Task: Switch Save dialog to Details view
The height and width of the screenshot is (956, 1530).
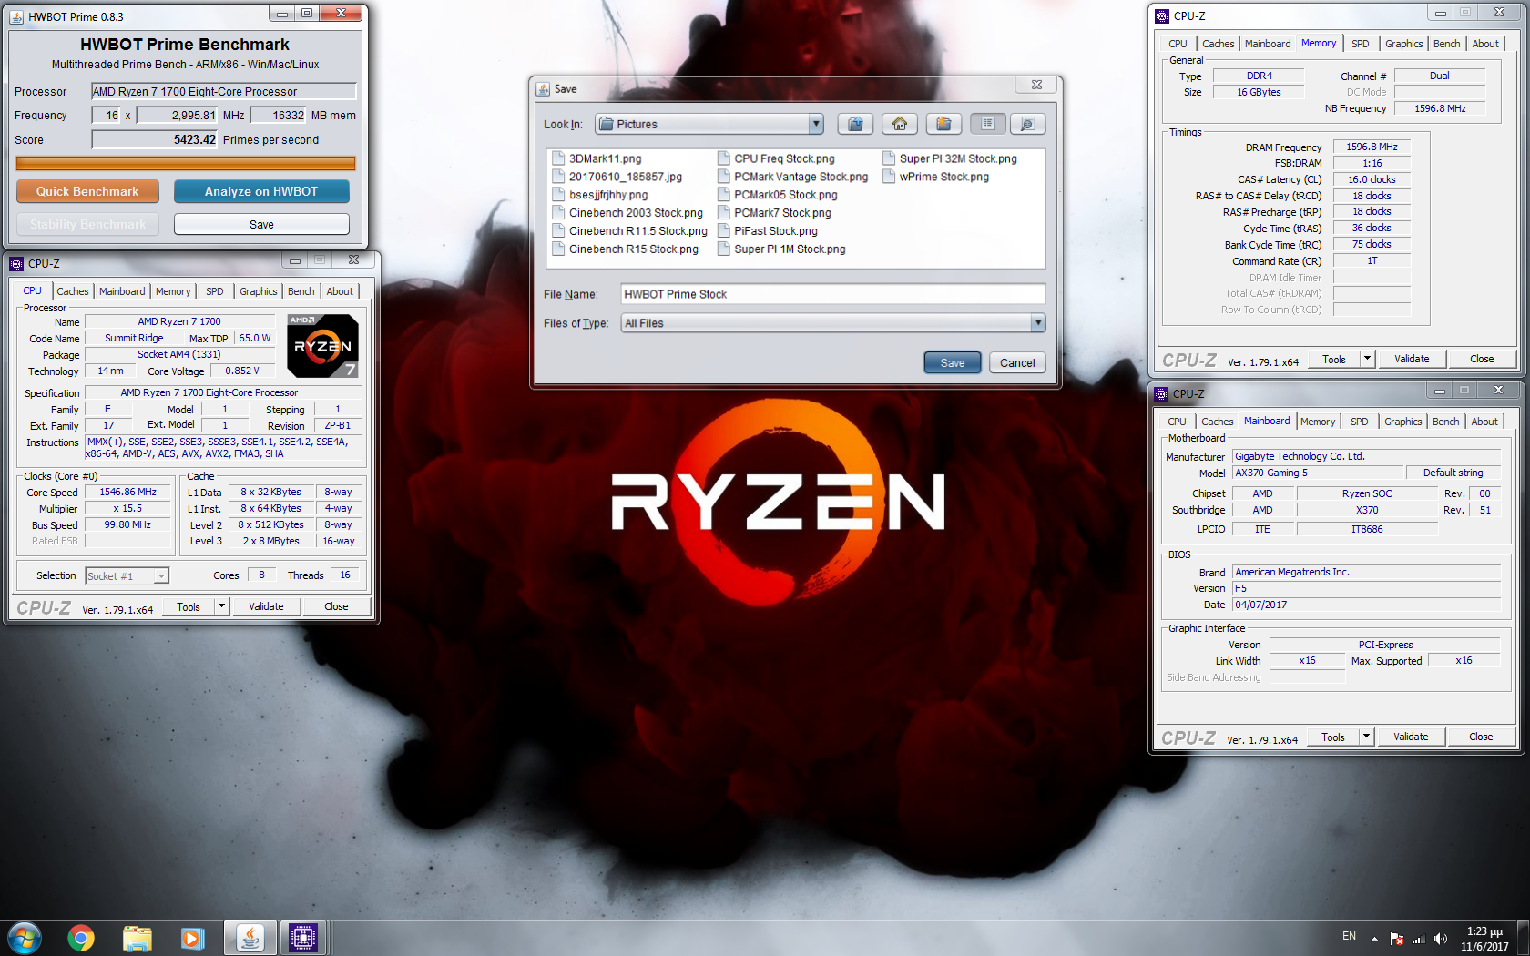Action: 1027,124
